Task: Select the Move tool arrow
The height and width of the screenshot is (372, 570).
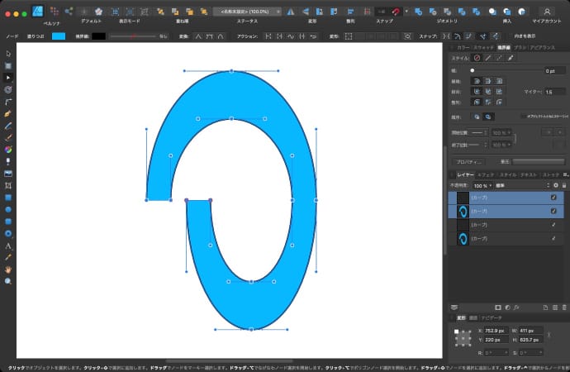Action: 8,54
